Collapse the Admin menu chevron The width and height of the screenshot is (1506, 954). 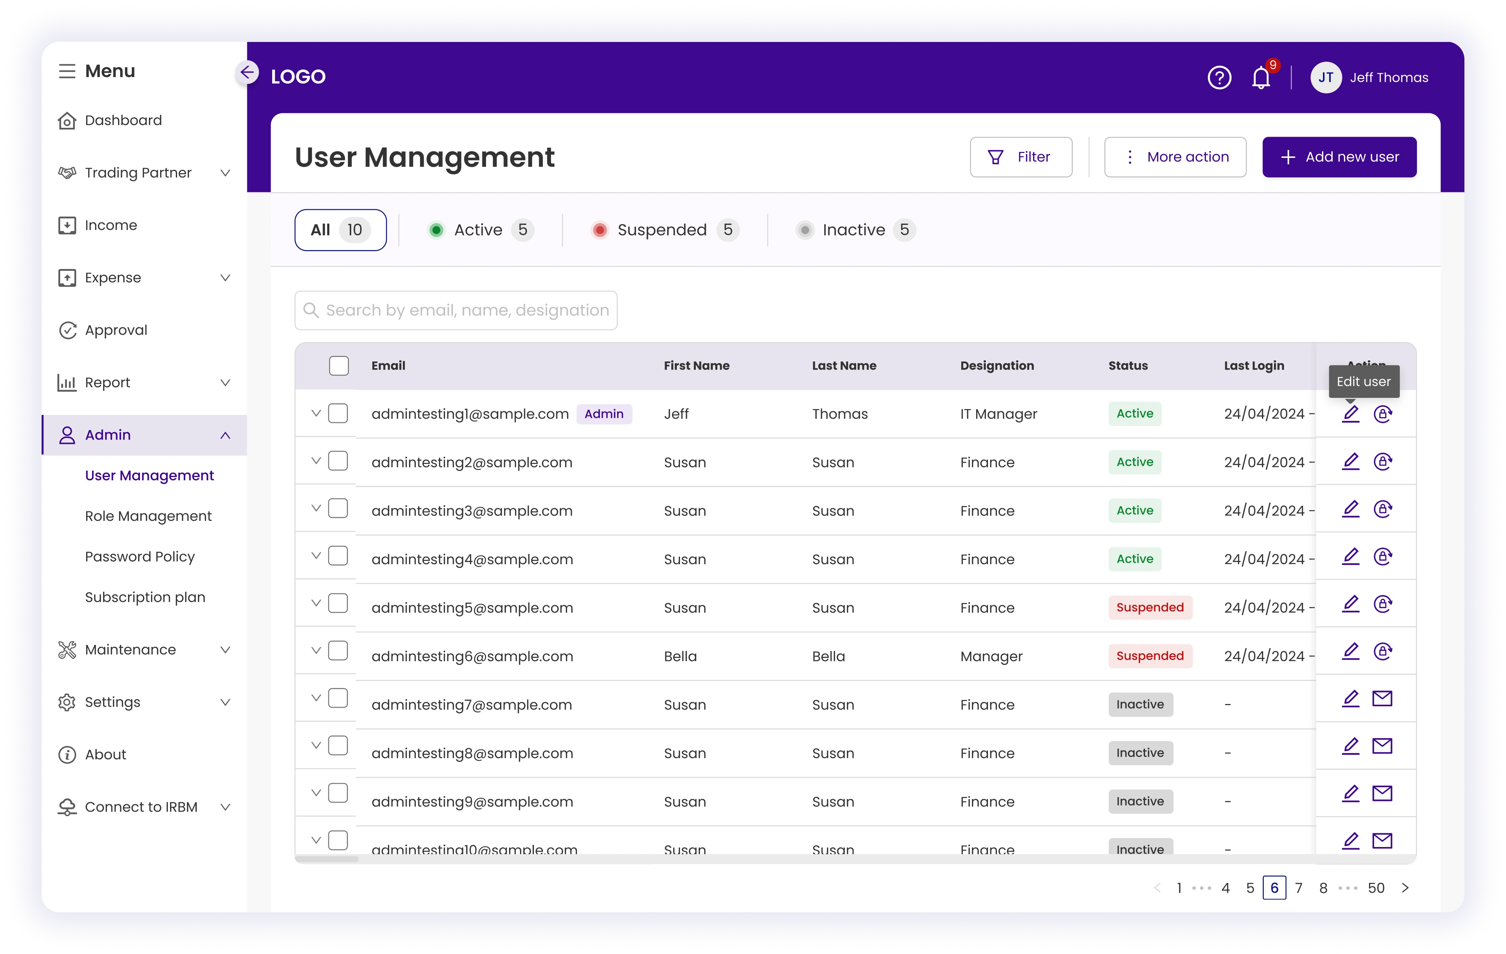(x=226, y=435)
